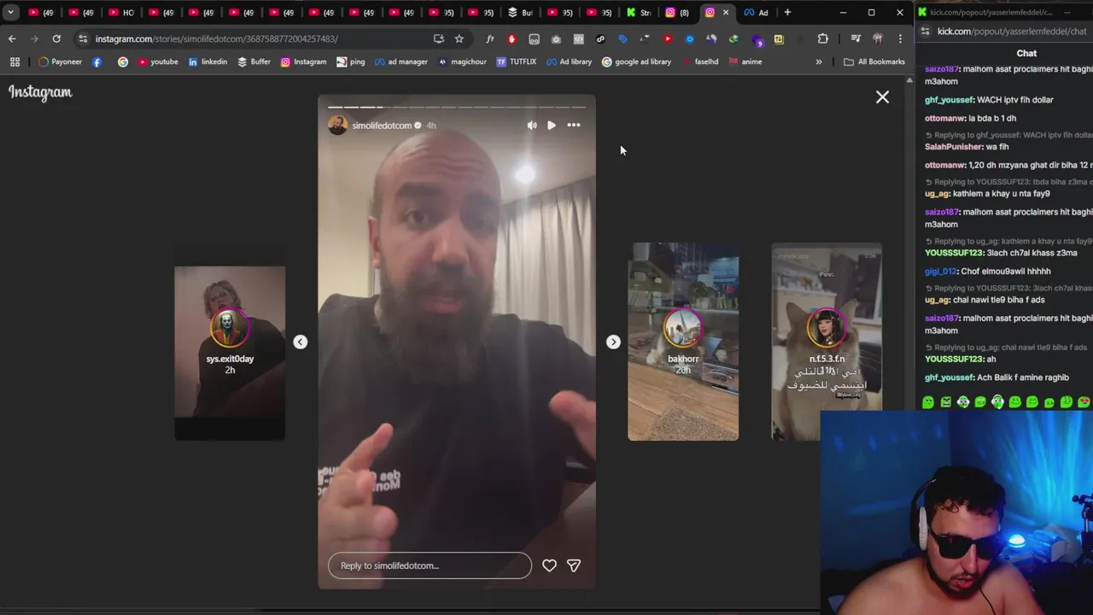This screenshot has height=615, width=1093.
Task: Open ad manager bookmark
Action: tap(400, 61)
